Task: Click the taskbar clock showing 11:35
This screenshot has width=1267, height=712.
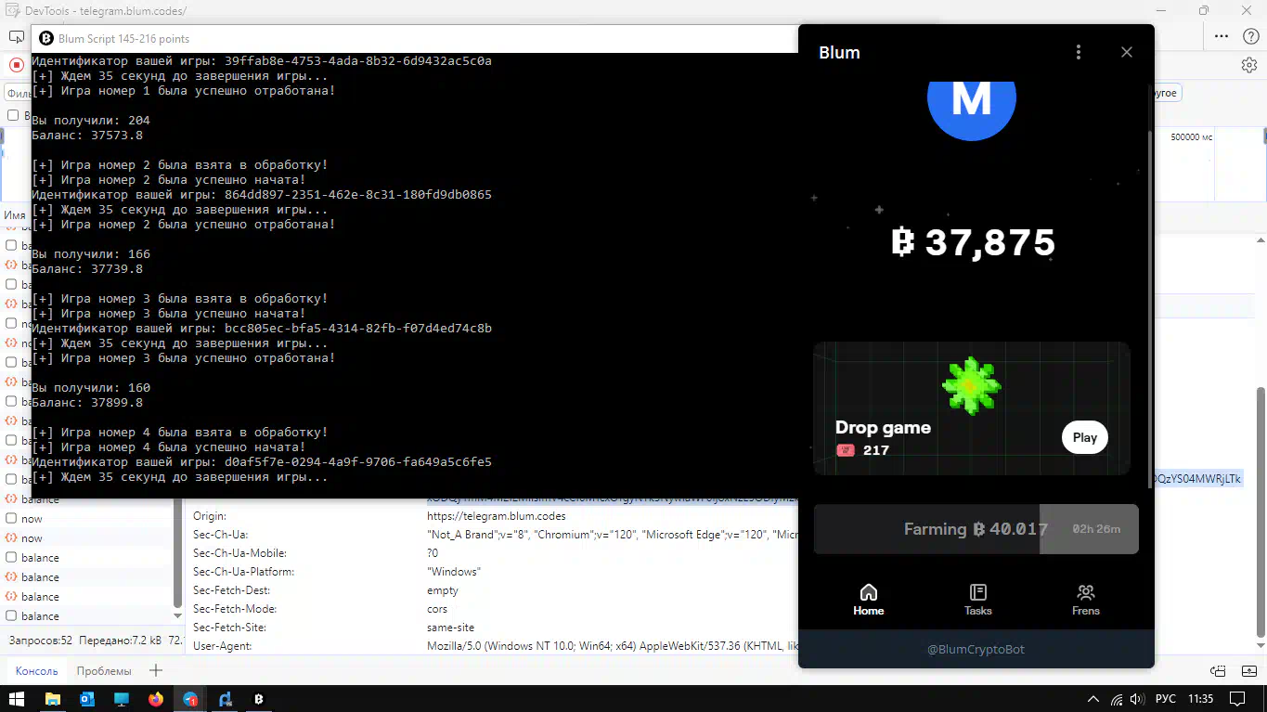Action: (x=1200, y=699)
